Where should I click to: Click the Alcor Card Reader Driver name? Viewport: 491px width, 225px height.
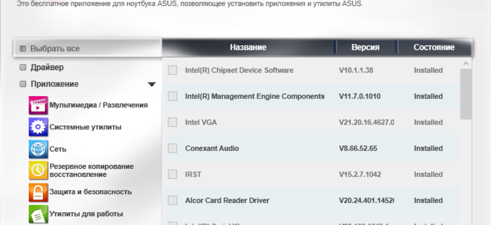[x=227, y=200]
